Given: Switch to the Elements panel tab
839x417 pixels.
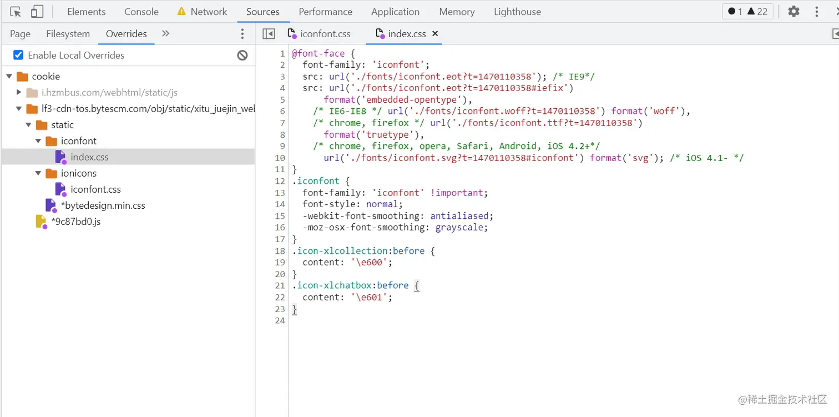Looking at the screenshot, I should pos(86,12).
